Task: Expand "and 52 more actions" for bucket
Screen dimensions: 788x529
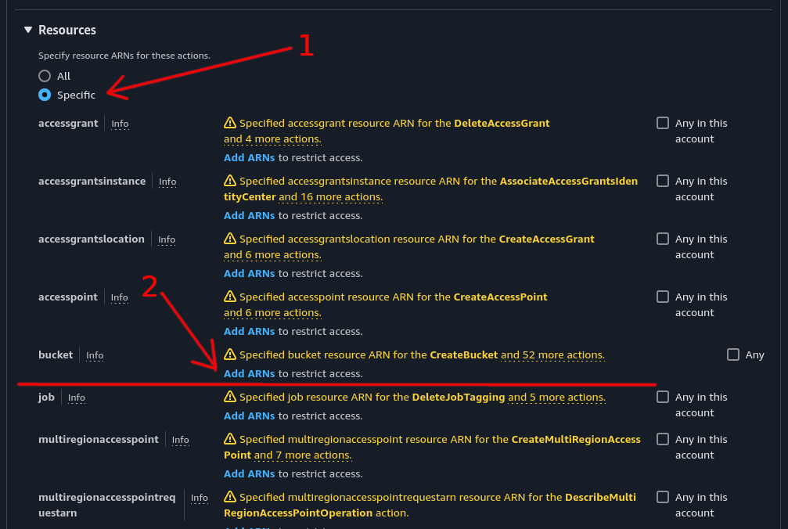Action: [x=552, y=354]
